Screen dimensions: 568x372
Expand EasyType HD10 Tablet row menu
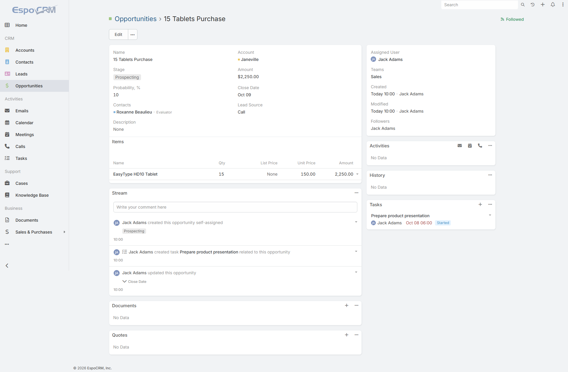click(x=357, y=174)
